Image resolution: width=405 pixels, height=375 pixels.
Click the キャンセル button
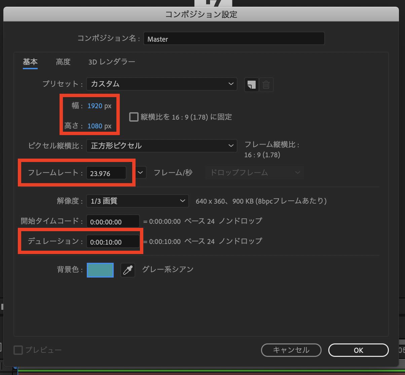click(x=291, y=350)
